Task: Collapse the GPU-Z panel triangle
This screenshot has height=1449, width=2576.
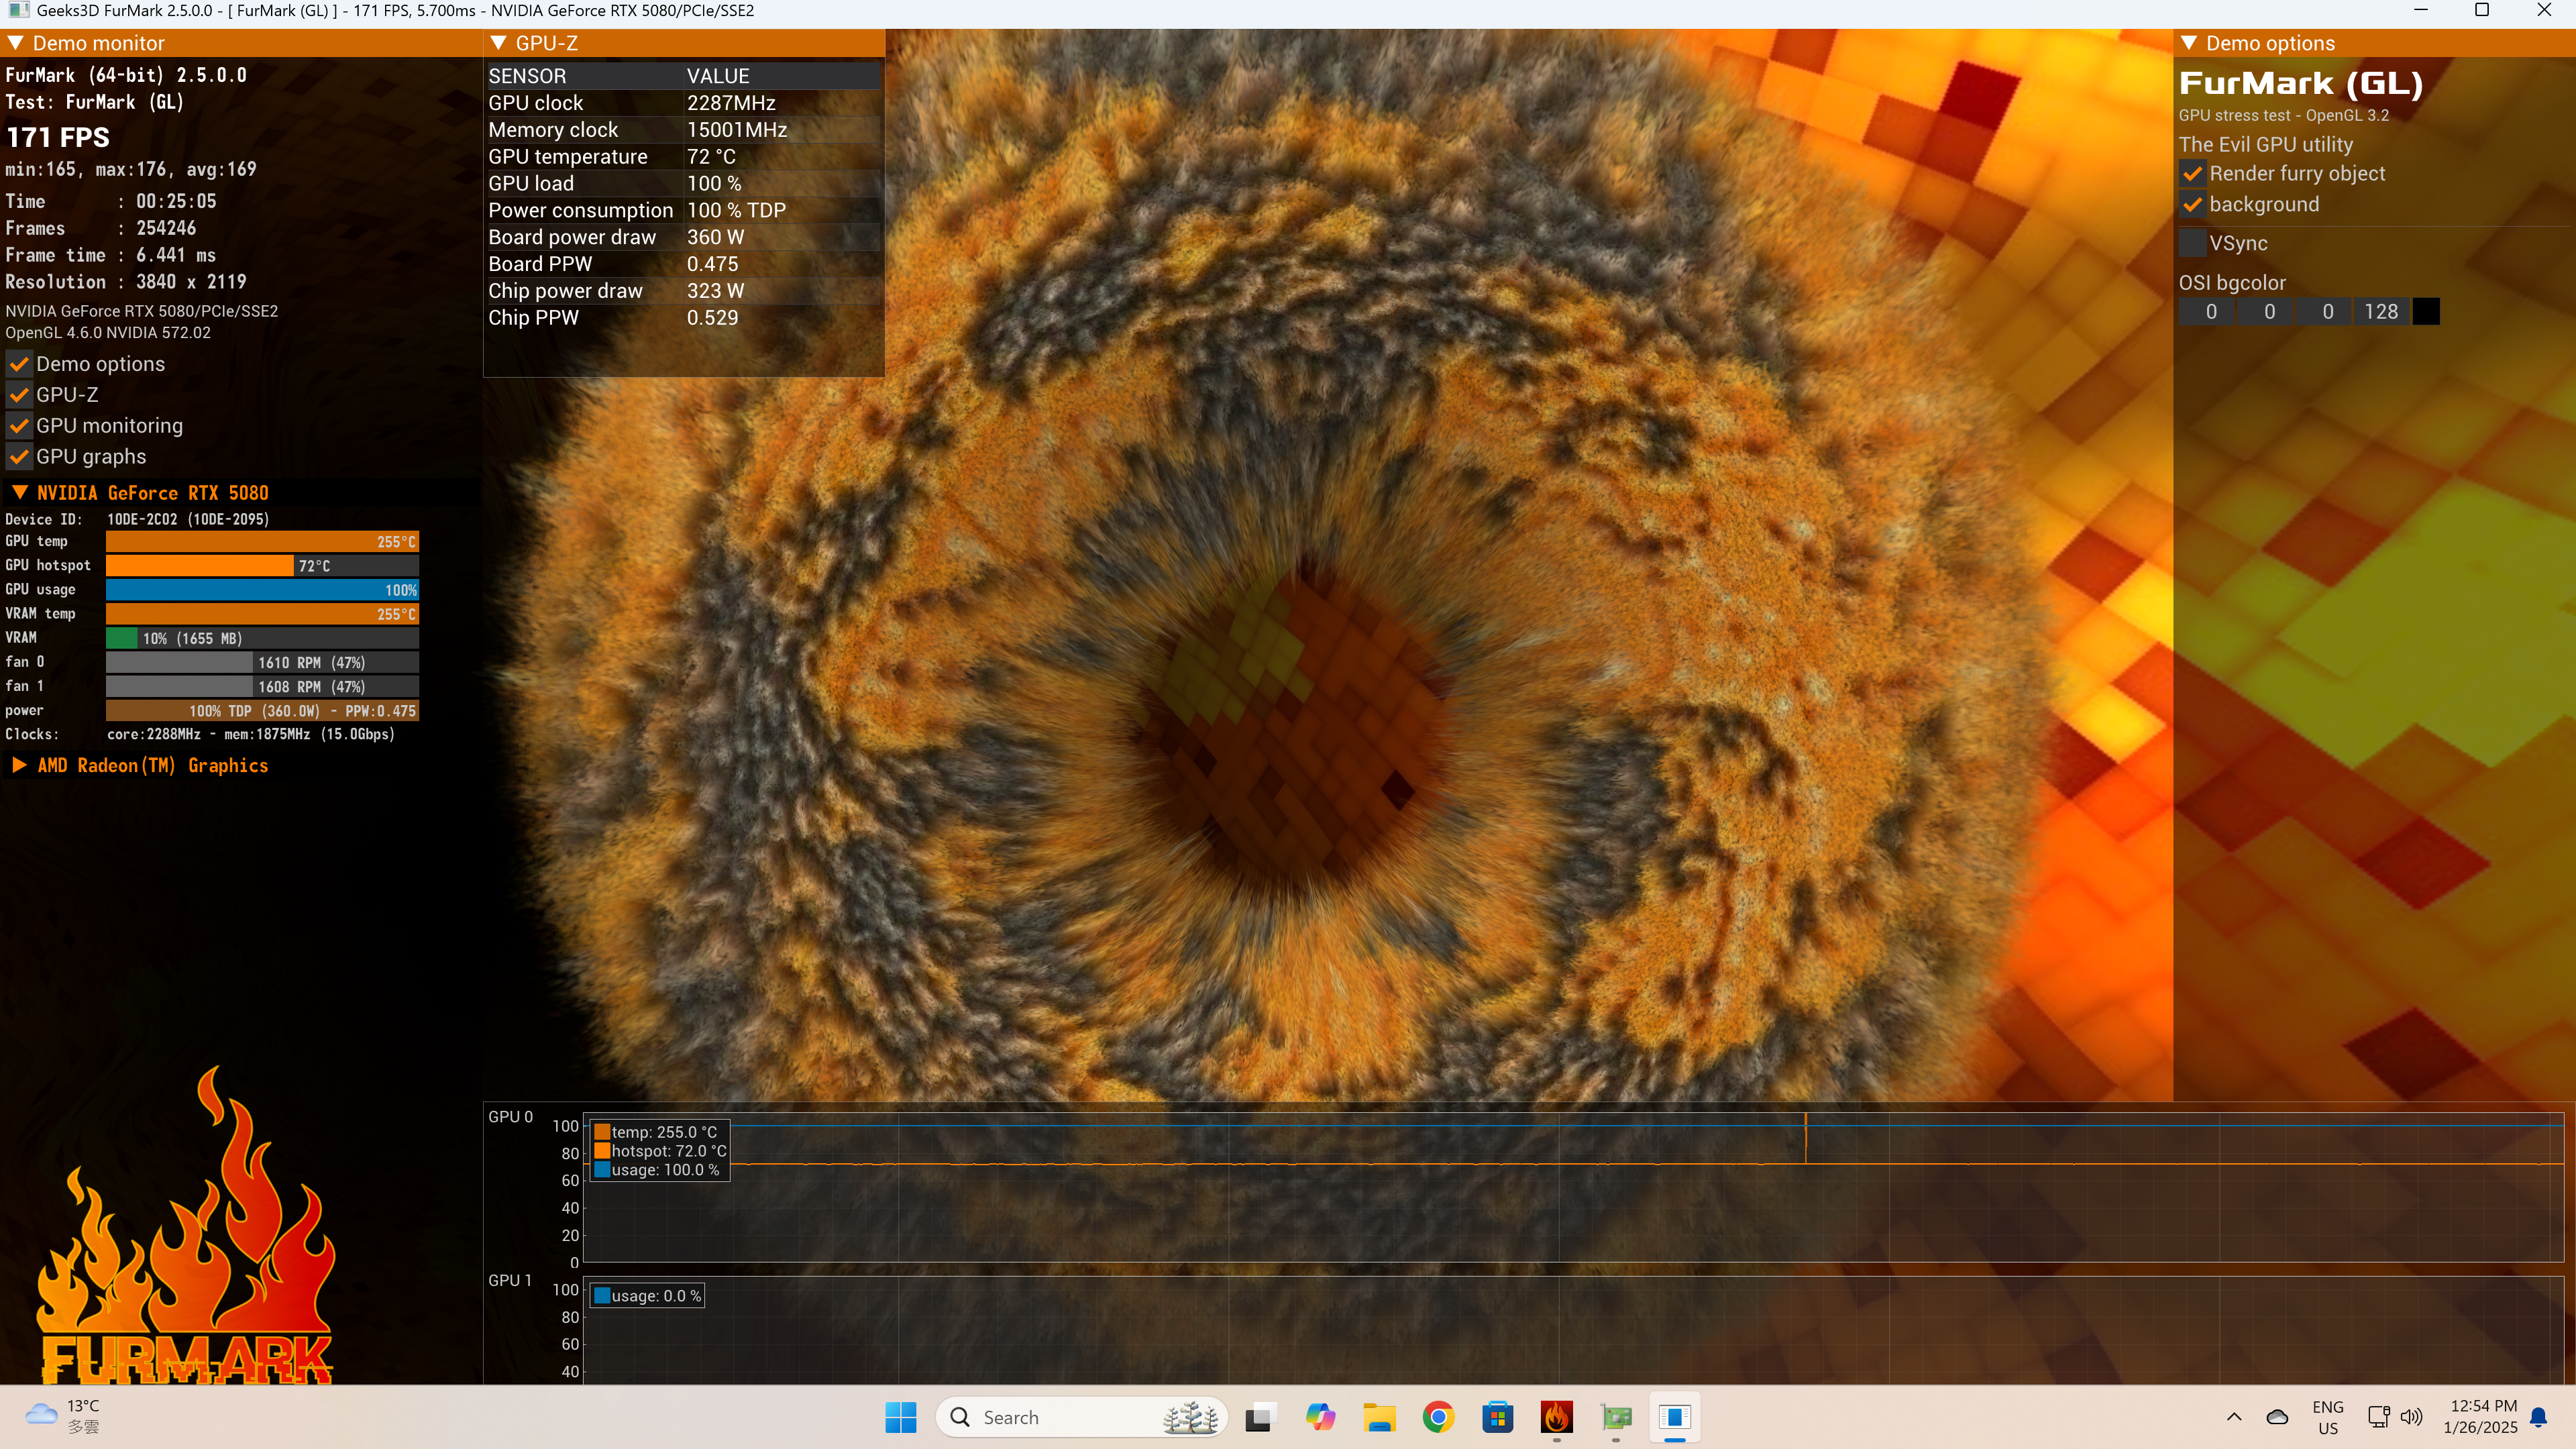Action: pyautogui.click(x=499, y=43)
